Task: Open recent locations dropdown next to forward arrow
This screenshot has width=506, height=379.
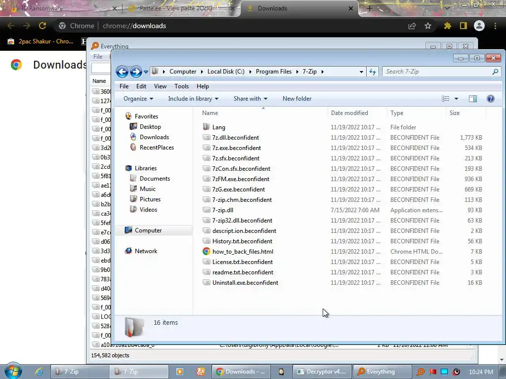Action: point(146,72)
